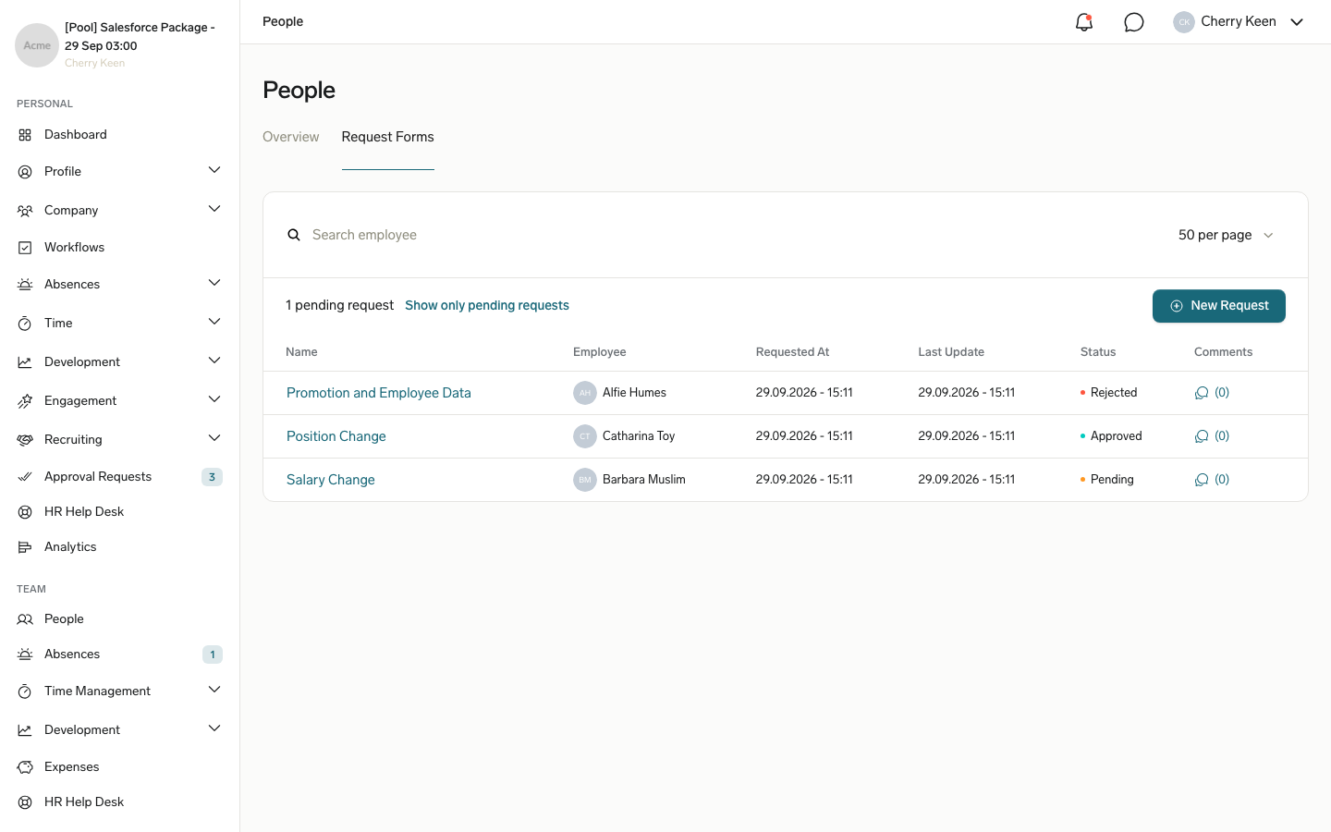Click the Analytics chart icon

25,547
